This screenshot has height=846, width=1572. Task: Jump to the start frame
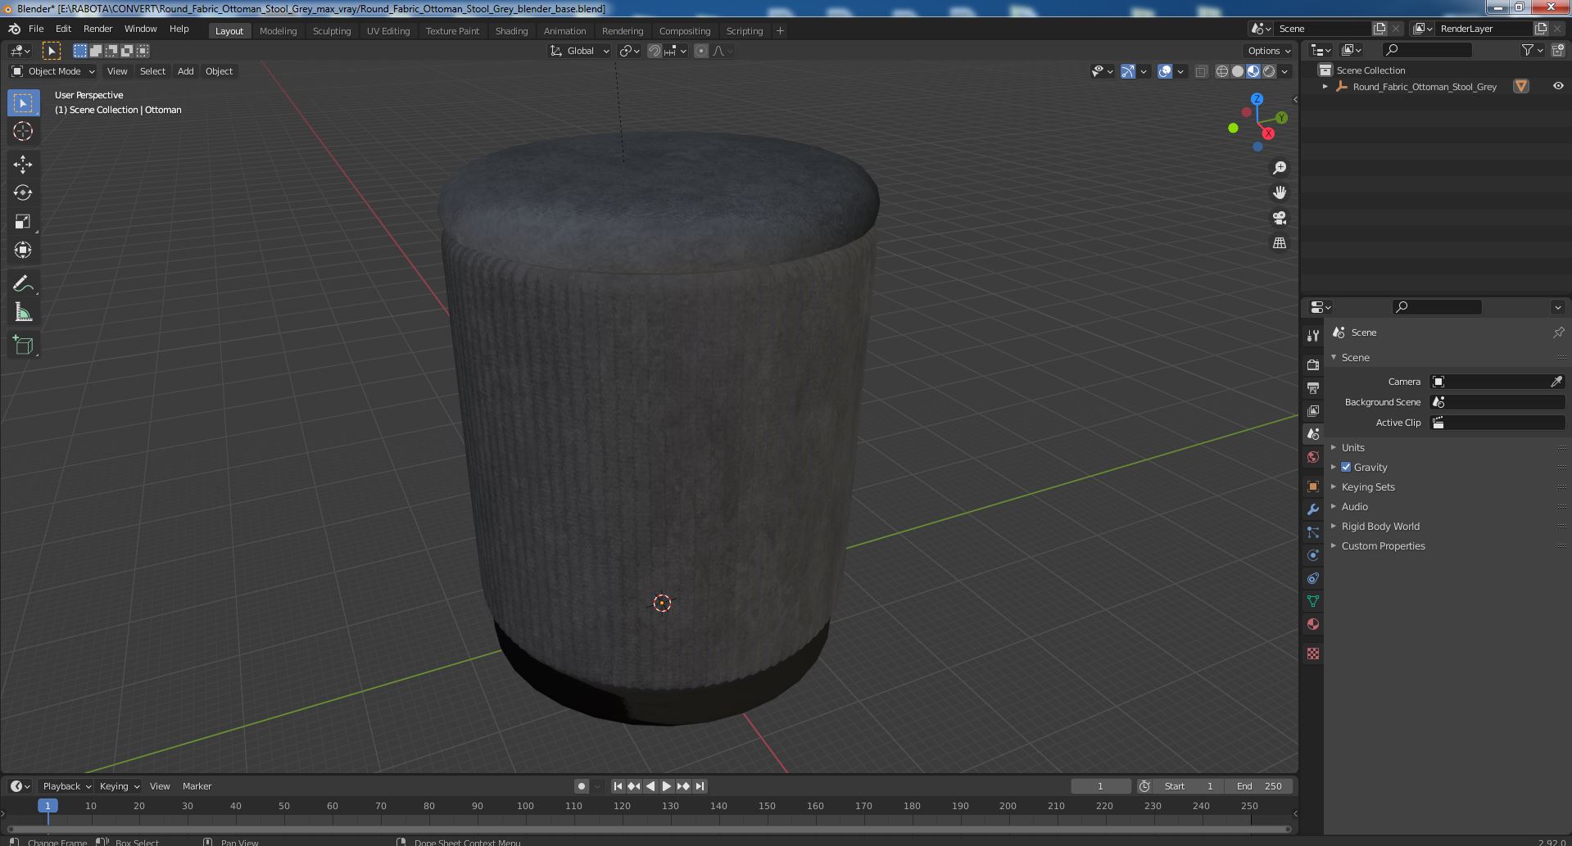coord(618,786)
